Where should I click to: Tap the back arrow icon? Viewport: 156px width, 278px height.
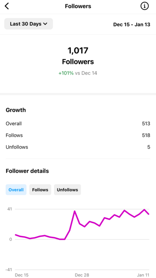point(7,6)
